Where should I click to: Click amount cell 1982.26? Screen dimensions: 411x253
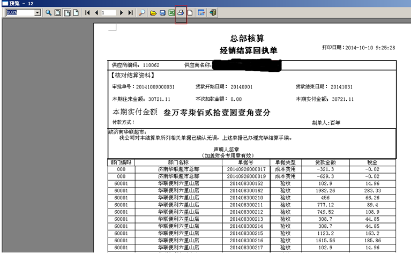(x=325, y=190)
